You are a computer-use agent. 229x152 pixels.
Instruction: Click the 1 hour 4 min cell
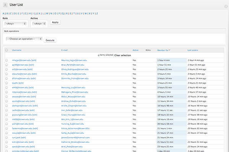click(x=172, y=60)
